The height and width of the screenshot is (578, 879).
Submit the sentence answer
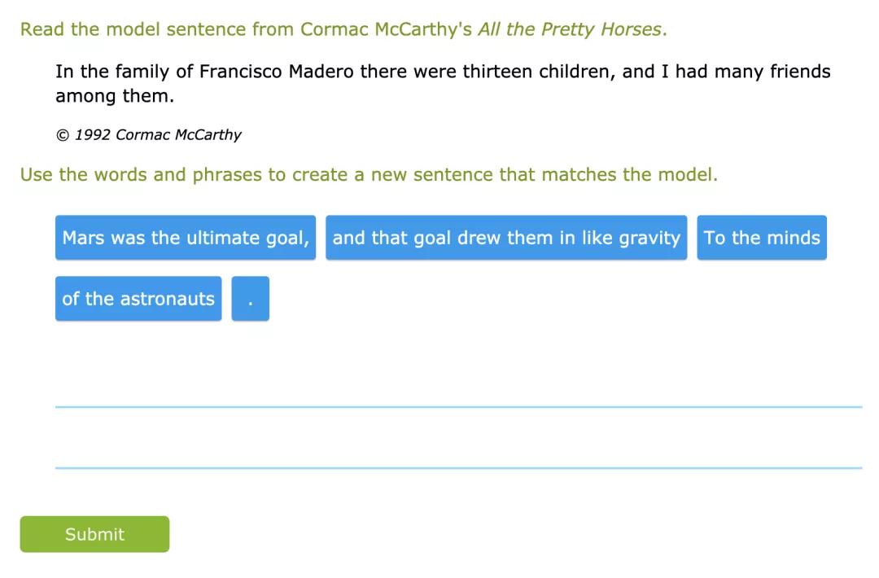tap(94, 534)
